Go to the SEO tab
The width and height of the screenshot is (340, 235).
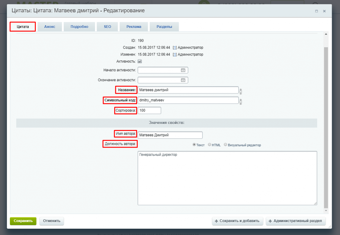[x=107, y=27]
